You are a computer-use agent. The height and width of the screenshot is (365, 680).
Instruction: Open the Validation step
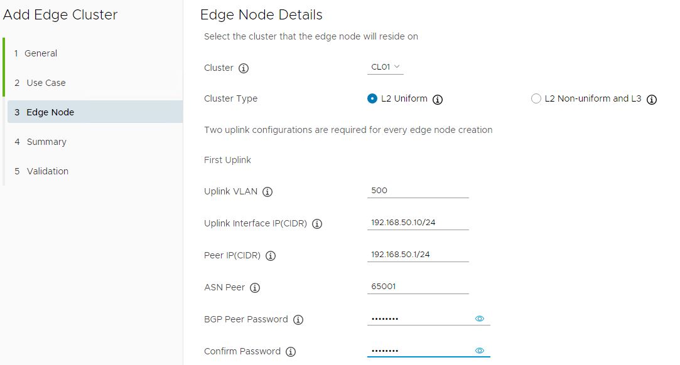pyautogui.click(x=48, y=171)
